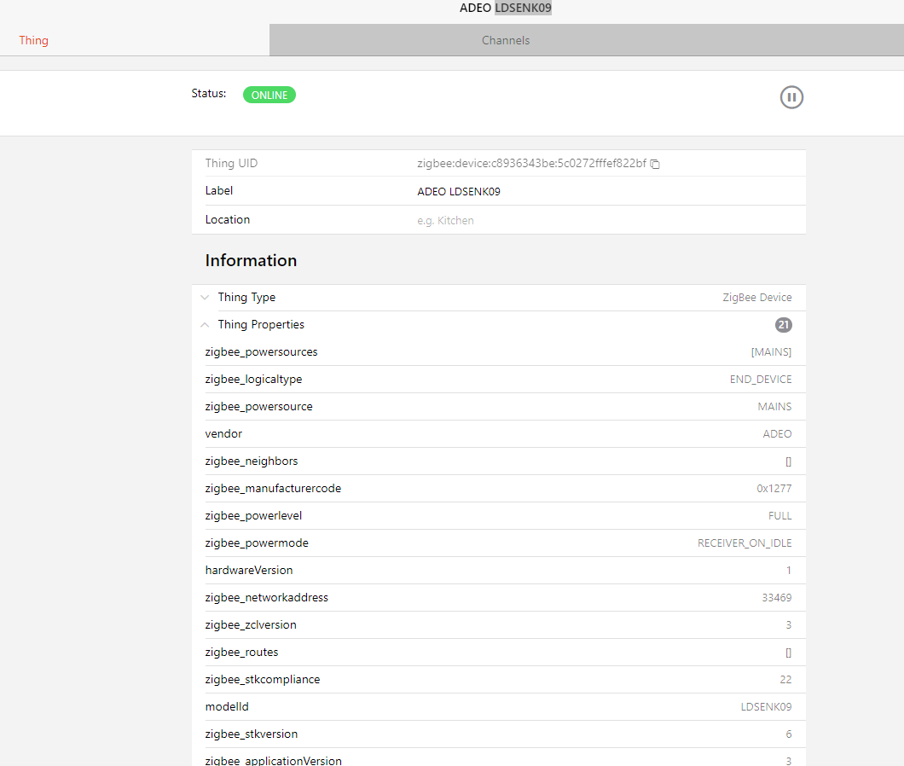Click the zigbee_zclversion row label
Screen dimensions: 904x766
[x=251, y=624]
